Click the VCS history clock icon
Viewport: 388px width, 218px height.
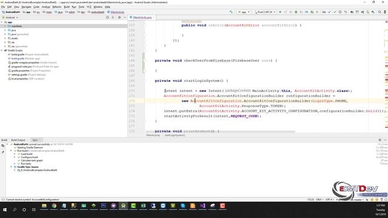[340, 12]
